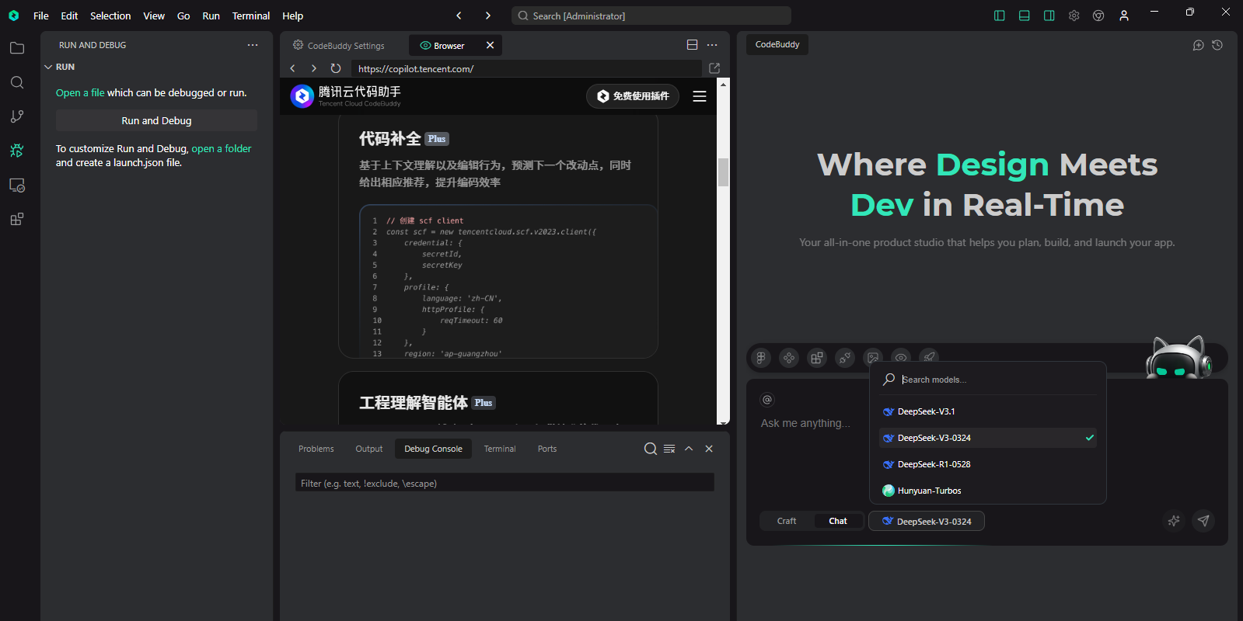Switch to Craft mode
Screen dimensions: 1243x621
pyautogui.click(x=787, y=521)
